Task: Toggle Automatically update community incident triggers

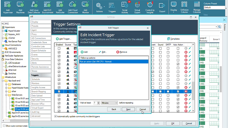Action: pyautogui.click(x=55, y=116)
